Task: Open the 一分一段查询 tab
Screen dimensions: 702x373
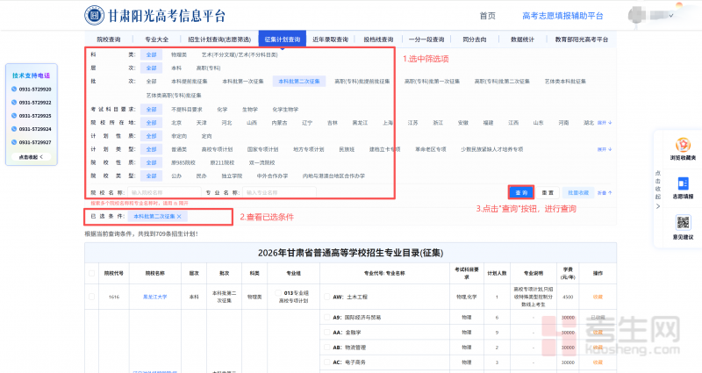Action: (x=426, y=39)
